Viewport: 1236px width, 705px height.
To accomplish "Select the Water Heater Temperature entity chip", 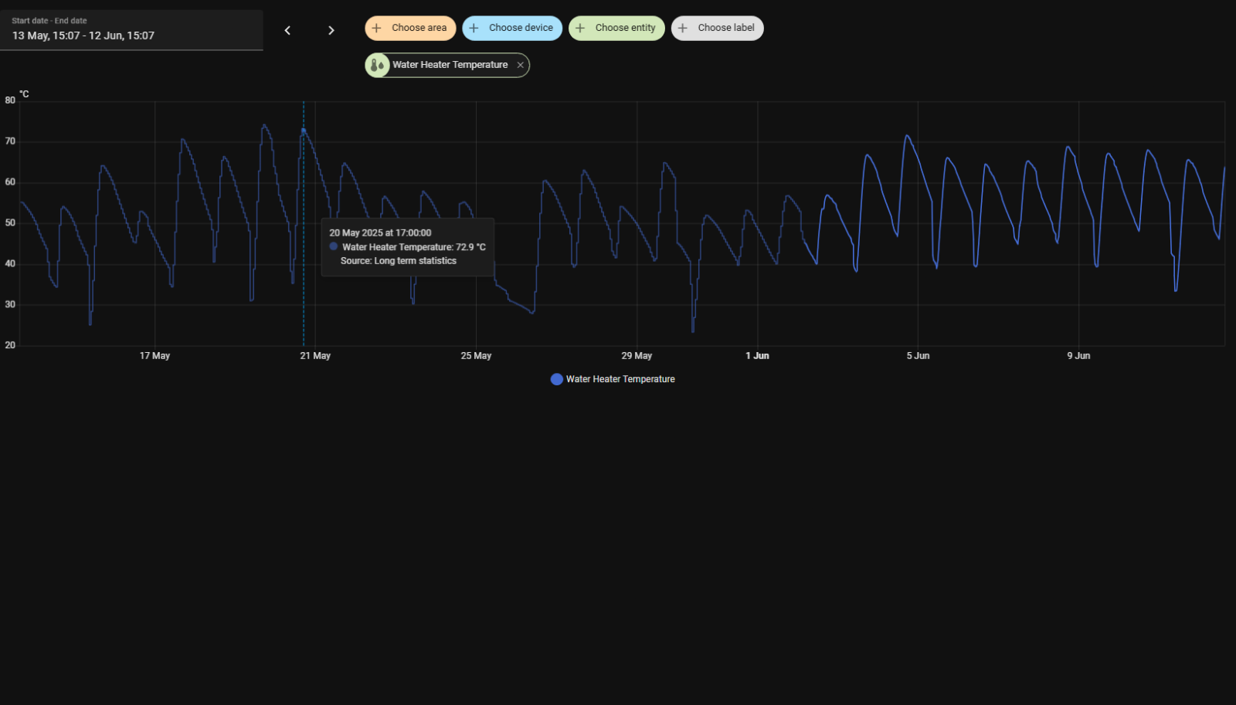I will pyautogui.click(x=447, y=65).
